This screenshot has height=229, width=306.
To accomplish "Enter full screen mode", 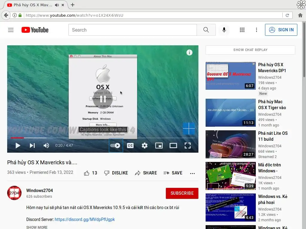I will pyautogui.click(x=188, y=146).
